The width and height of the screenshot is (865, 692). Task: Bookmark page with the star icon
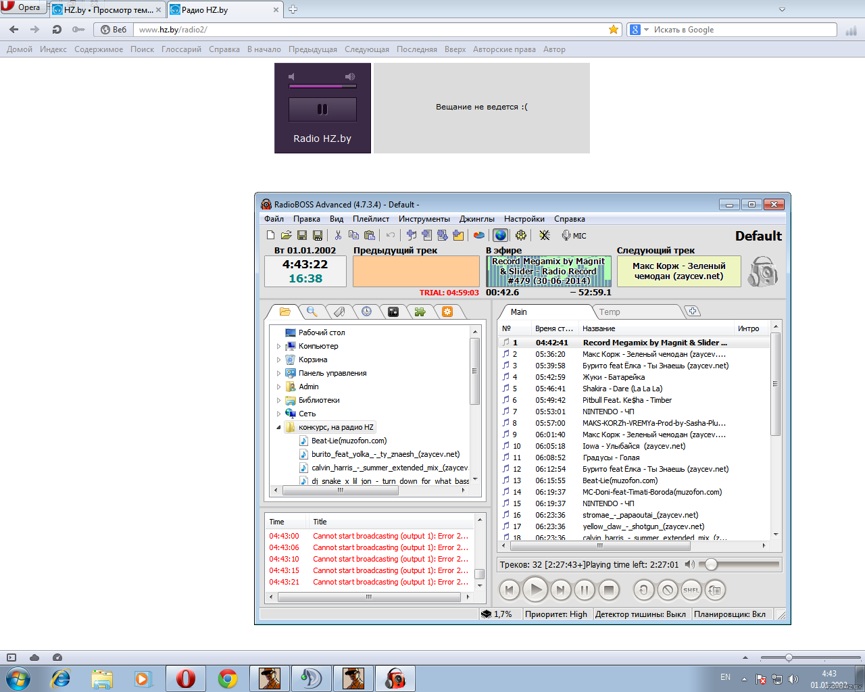[x=614, y=30]
